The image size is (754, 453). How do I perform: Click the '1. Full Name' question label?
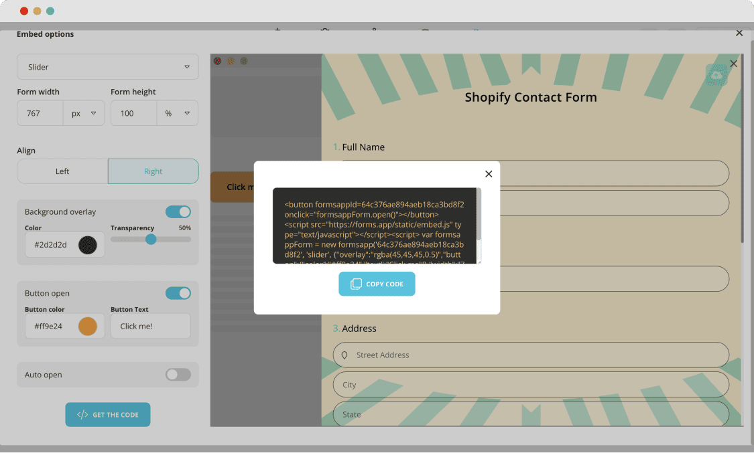click(x=359, y=147)
